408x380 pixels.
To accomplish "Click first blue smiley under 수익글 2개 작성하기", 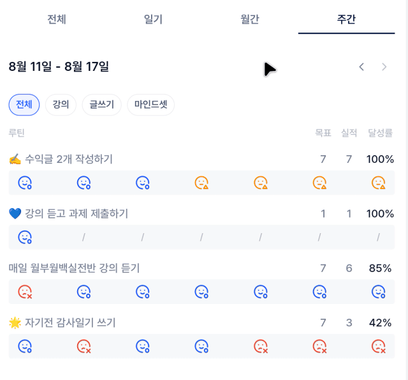I will point(25,183).
